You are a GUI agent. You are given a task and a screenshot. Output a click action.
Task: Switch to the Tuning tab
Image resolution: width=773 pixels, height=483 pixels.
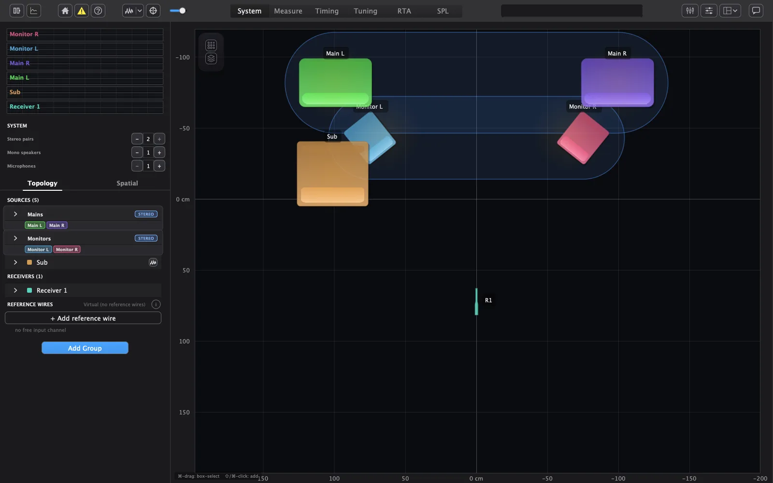[365, 11]
